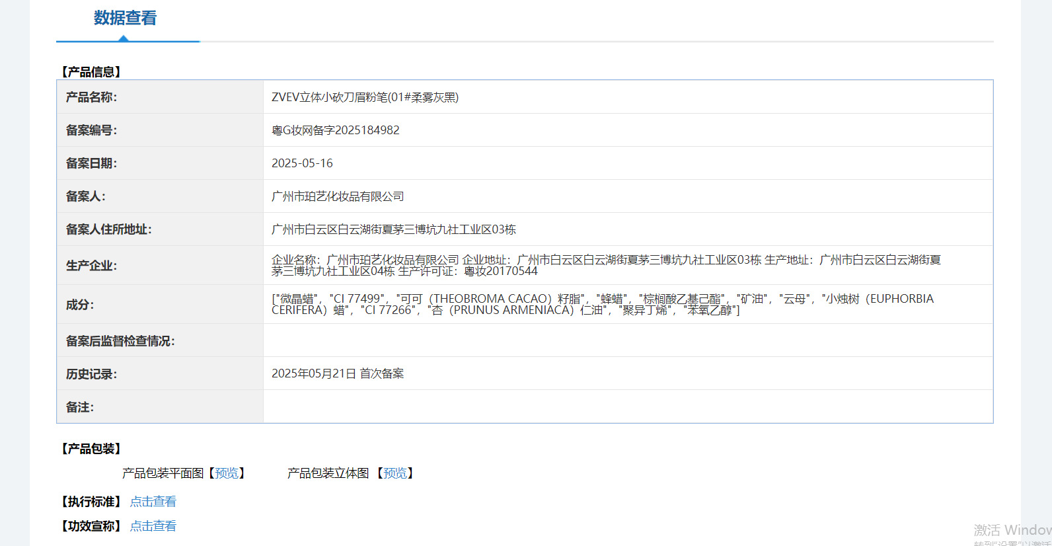Click the 【执行标准】 label
Image resolution: width=1052 pixels, height=546 pixels.
click(x=91, y=502)
